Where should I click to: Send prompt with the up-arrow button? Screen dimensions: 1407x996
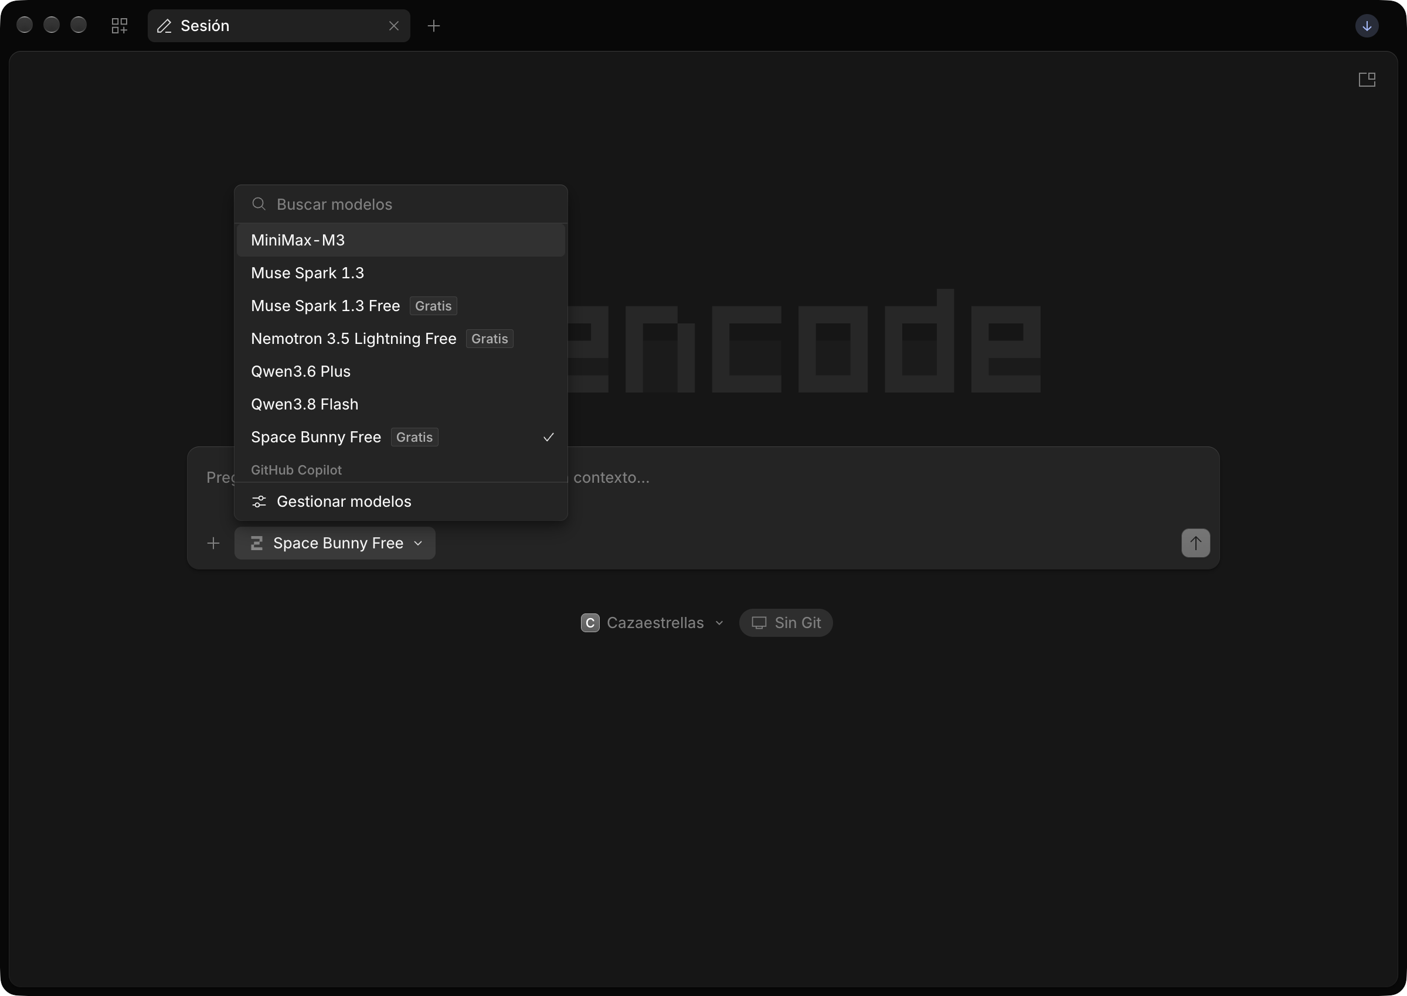point(1195,543)
